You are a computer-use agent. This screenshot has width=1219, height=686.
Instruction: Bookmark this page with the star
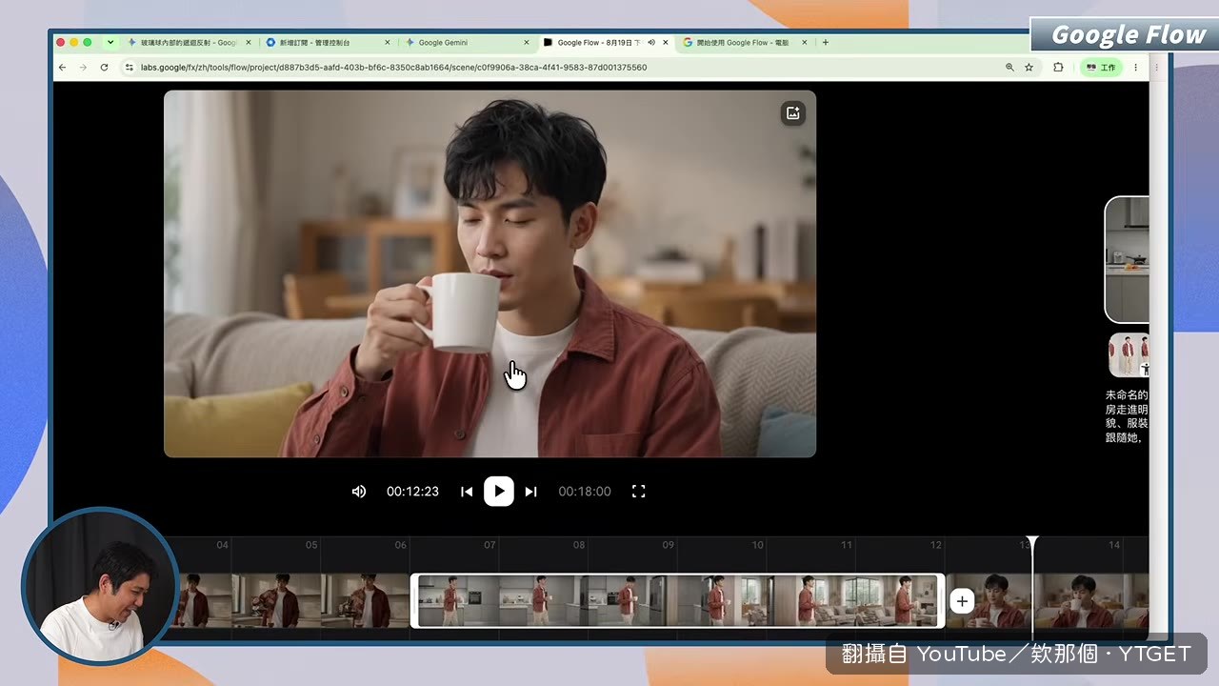(x=1029, y=68)
